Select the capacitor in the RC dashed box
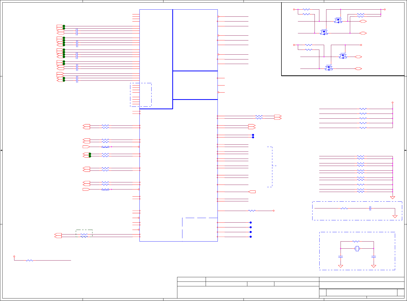Screen dimensions: 407x301 [370, 208]
